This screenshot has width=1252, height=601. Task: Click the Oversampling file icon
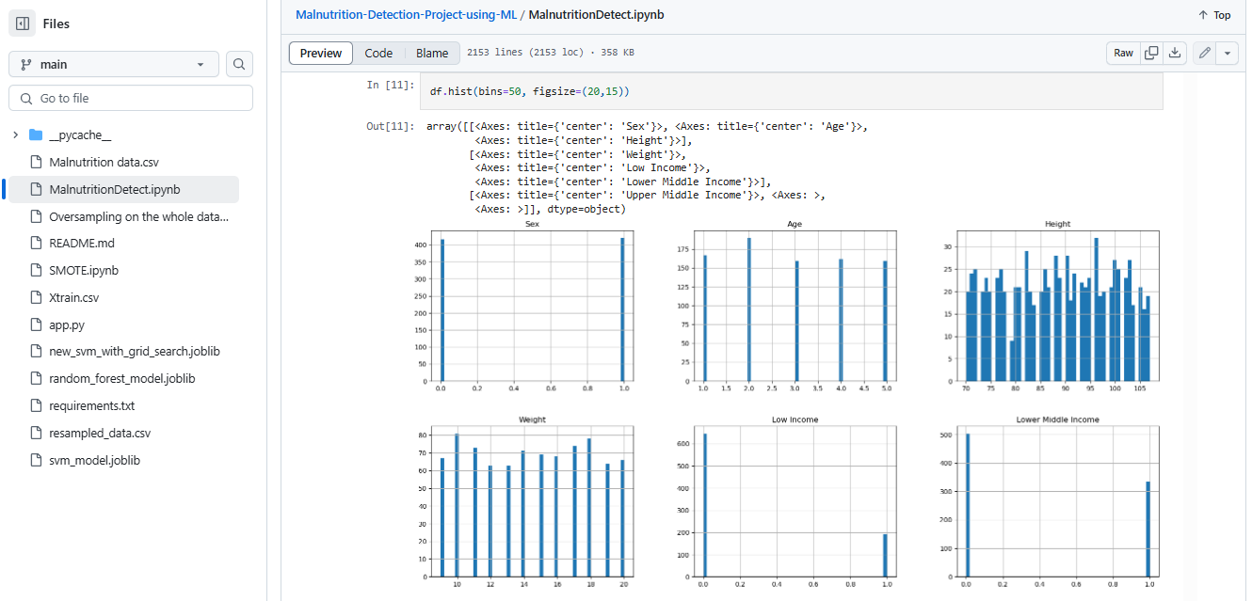[x=36, y=216]
